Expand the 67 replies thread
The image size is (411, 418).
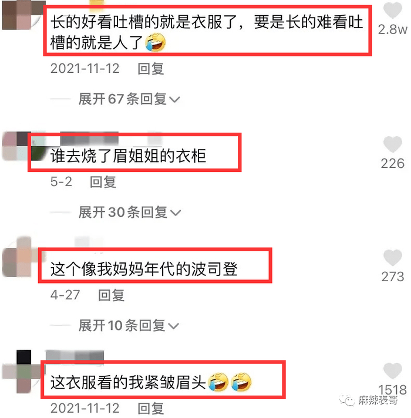pos(129,99)
